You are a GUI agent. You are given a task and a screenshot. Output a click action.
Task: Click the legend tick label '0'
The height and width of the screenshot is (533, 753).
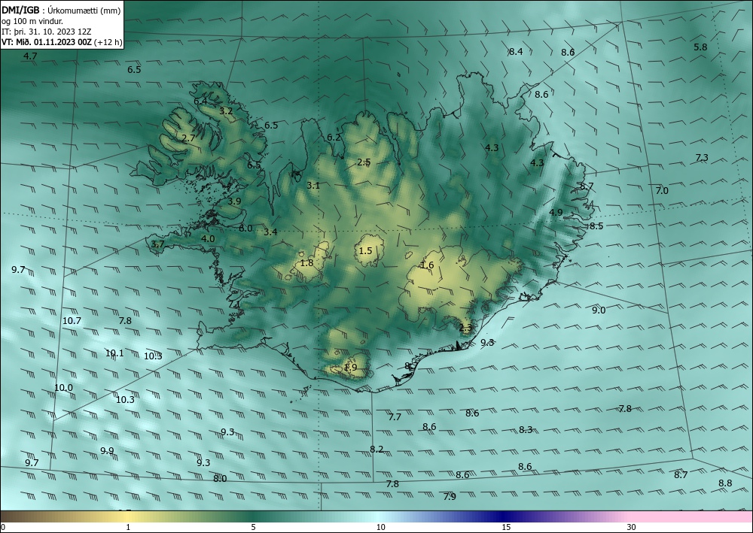3,528
